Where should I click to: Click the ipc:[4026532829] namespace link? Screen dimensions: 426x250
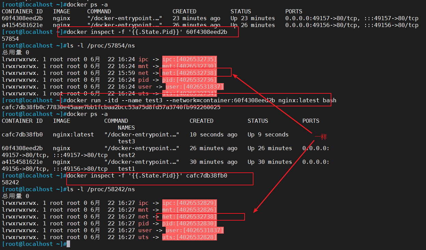point(189,203)
